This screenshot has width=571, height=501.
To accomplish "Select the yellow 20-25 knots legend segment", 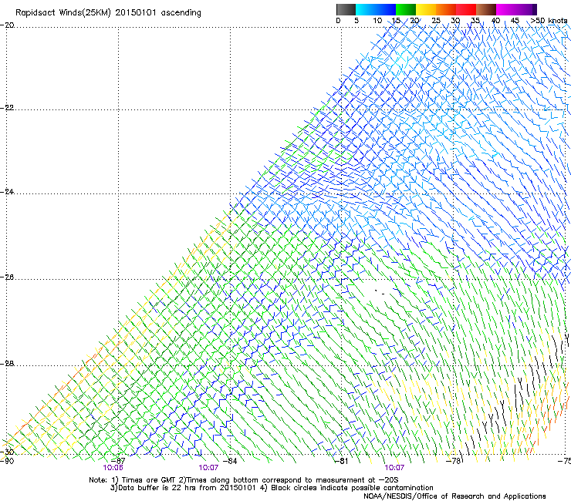I will [426, 9].
